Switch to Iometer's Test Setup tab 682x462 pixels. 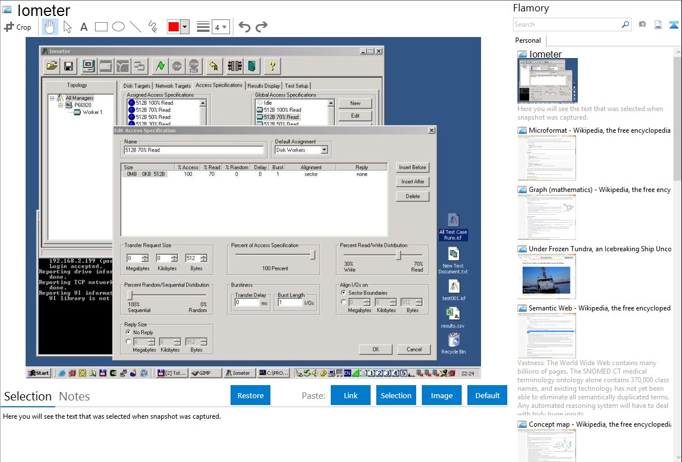click(x=297, y=86)
